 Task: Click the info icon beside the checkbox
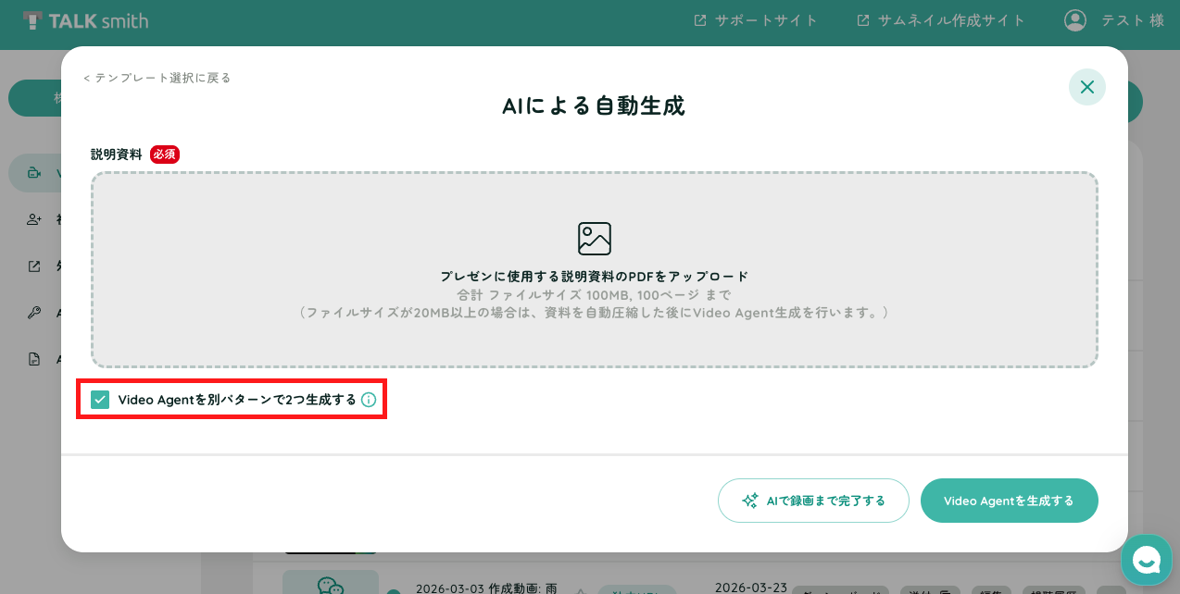tap(369, 400)
